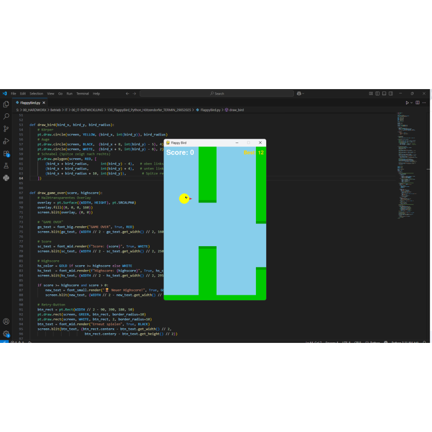Viewport: 432px width, 432px height.
Task: Open the Python extension view
Action: (x=6, y=178)
